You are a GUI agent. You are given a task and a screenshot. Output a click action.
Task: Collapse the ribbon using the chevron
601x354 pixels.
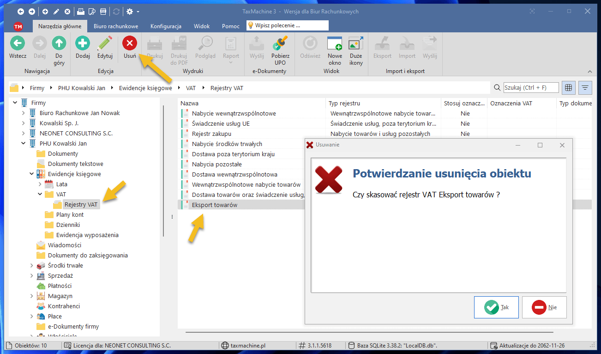(x=589, y=72)
